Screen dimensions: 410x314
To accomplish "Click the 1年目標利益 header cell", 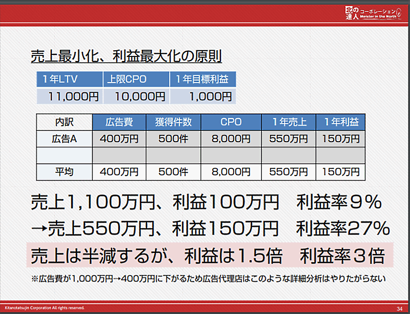I will point(202,79).
